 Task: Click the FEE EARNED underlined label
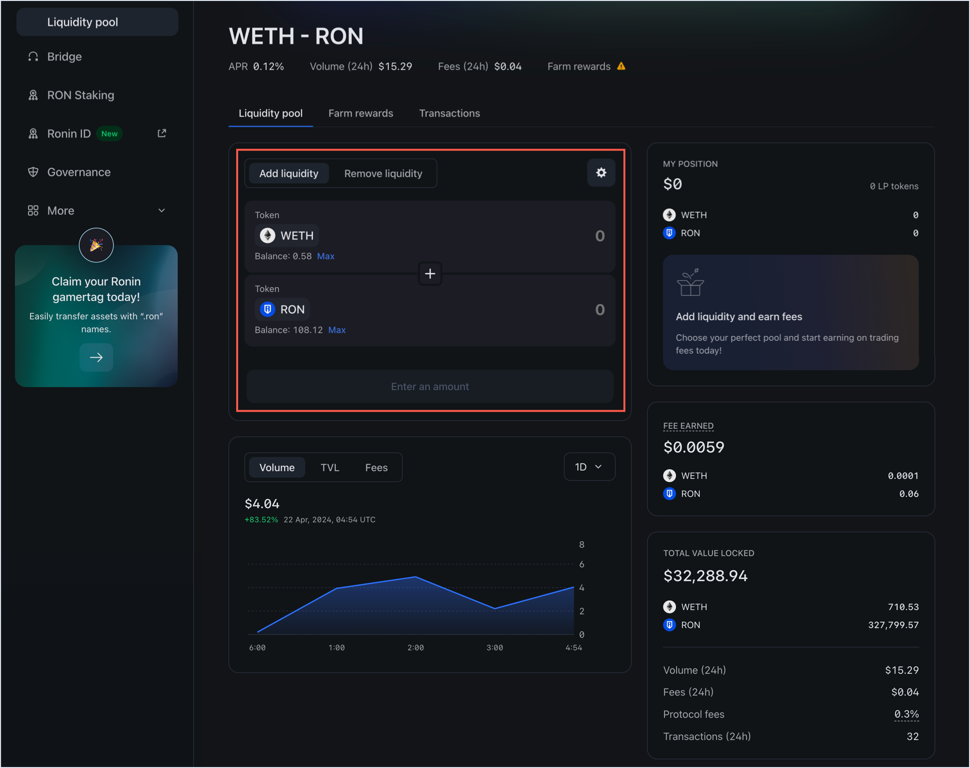[x=688, y=426]
